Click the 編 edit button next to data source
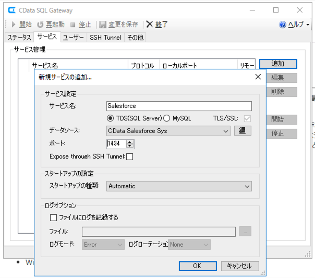The height and width of the screenshot is (278, 315). [x=243, y=131]
